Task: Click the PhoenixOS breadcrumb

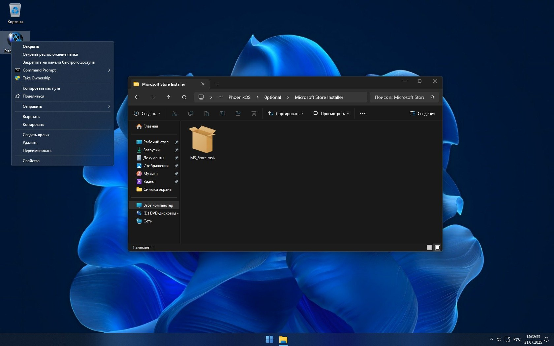Action: pos(239,97)
